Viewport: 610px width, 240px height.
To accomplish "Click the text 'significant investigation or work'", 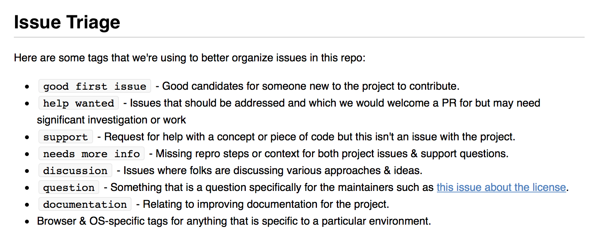I will 112,120.
